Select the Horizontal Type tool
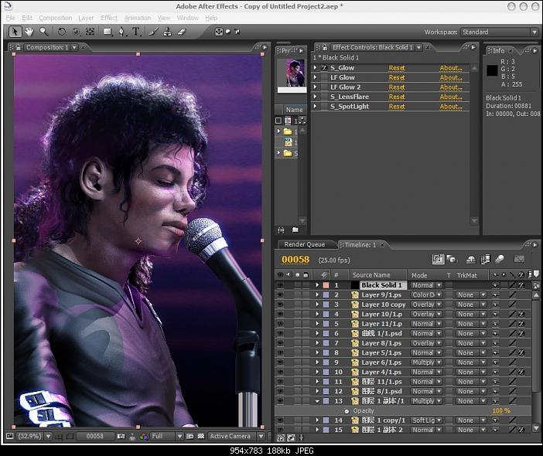 [136, 32]
